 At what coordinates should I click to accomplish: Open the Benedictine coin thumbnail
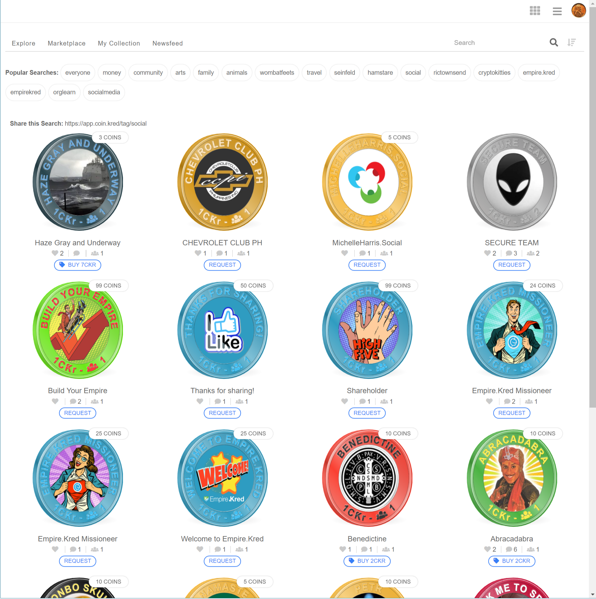367,478
